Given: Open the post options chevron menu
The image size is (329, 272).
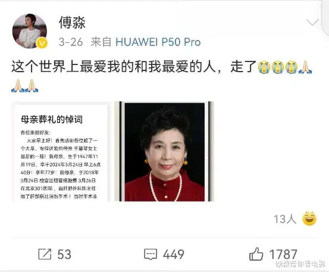Looking at the screenshot, I should tap(312, 22).
